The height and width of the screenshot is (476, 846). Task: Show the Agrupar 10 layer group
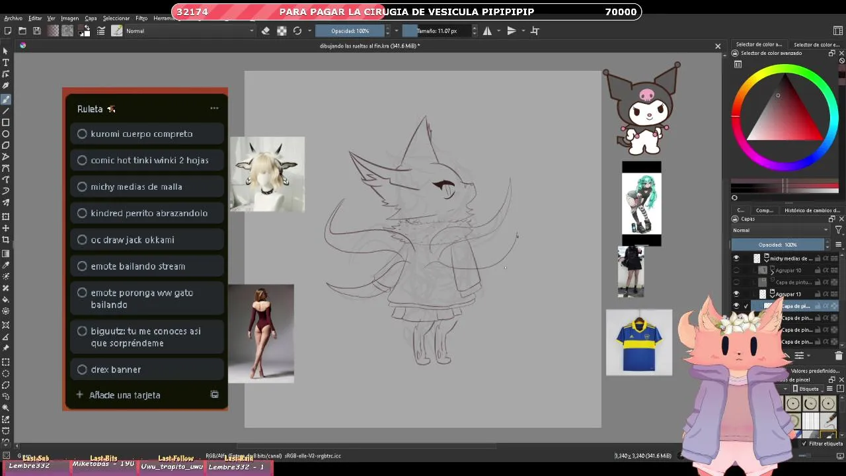point(736,270)
